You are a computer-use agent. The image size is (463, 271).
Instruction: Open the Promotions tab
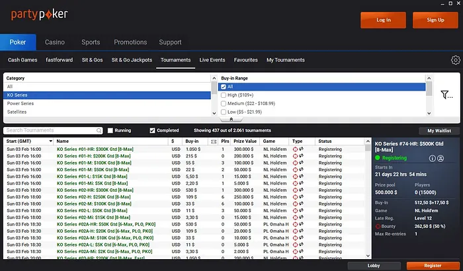[x=130, y=42]
